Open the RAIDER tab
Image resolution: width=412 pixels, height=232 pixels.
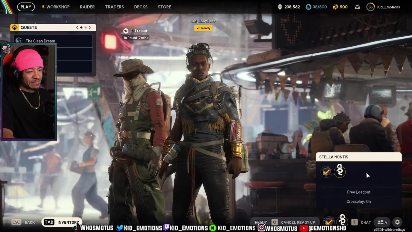click(x=87, y=7)
